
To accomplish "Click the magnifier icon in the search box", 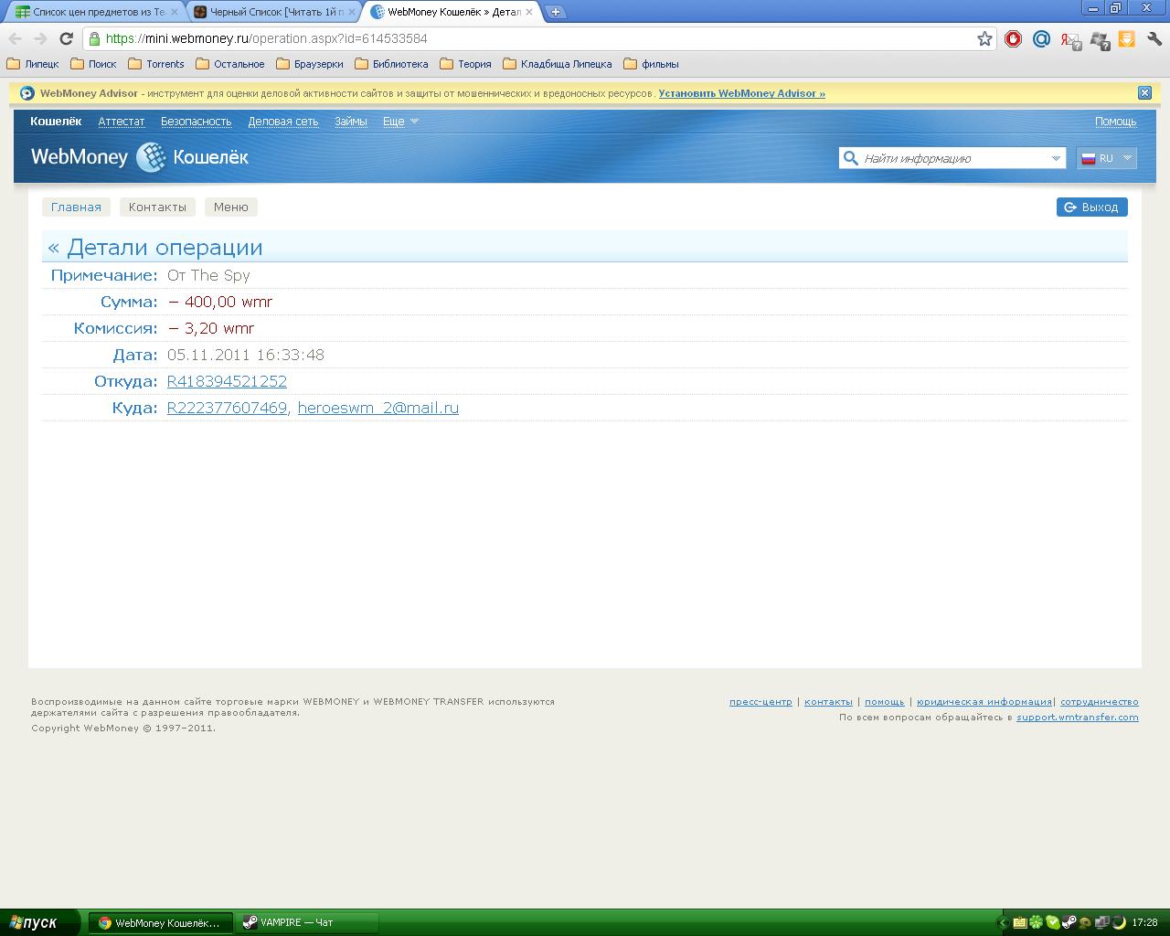I will pyautogui.click(x=850, y=158).
